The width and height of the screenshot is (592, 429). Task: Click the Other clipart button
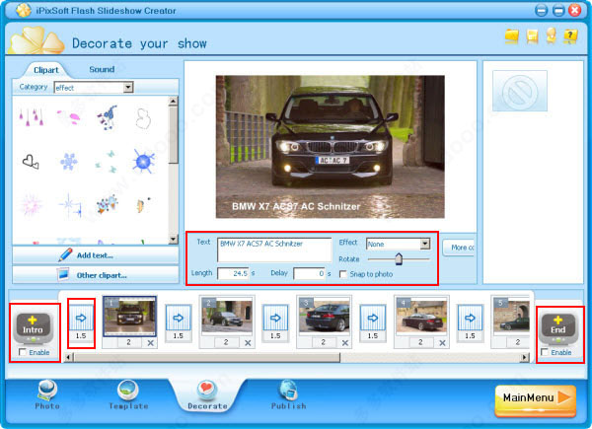[x=96, y=275]
